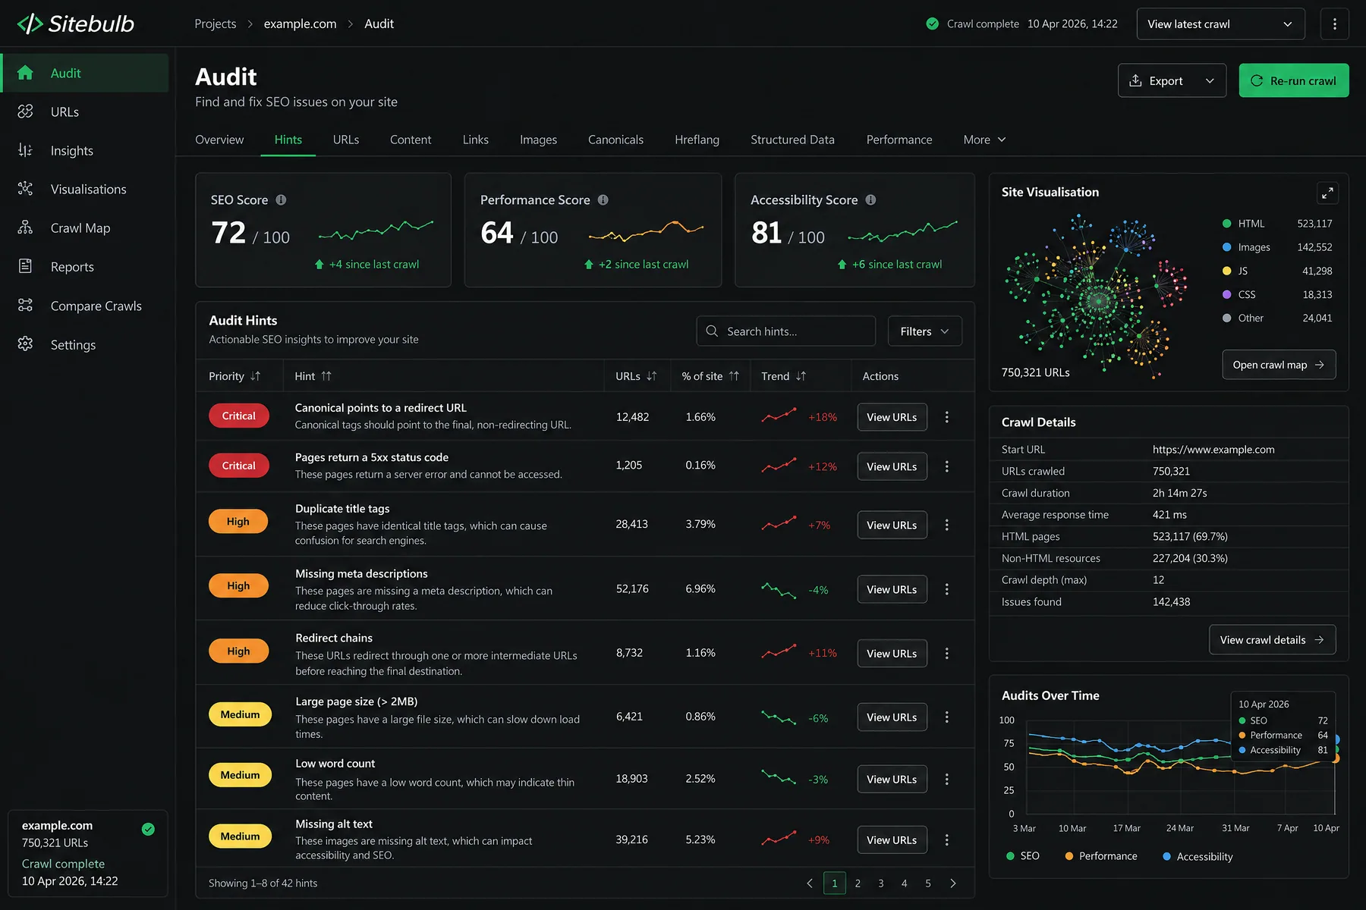Screen dimensions: 1366x910
Task: Click the HTML green legend dot
Action: coord(1226,224)
